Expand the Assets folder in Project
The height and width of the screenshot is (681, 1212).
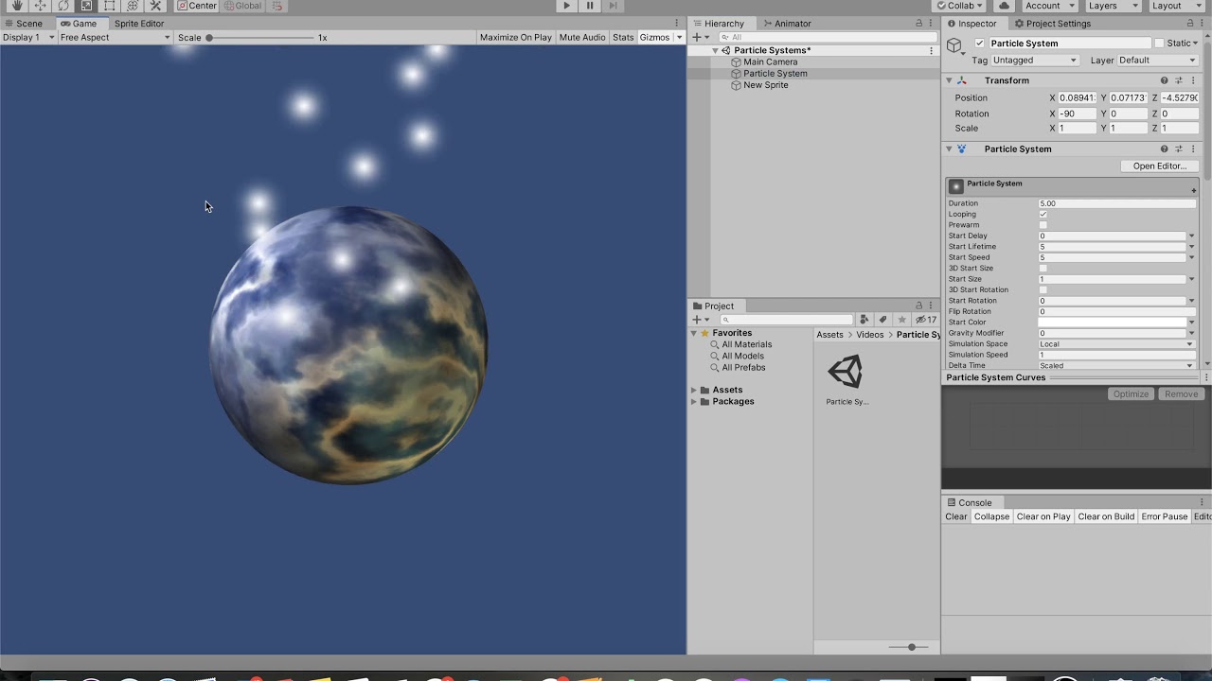click(693, 390)
